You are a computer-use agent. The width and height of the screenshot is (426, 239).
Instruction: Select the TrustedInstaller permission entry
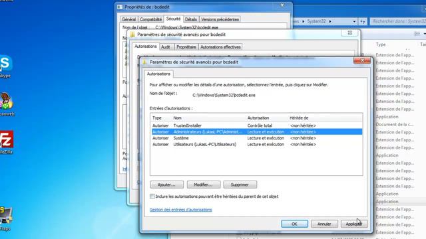256,125
